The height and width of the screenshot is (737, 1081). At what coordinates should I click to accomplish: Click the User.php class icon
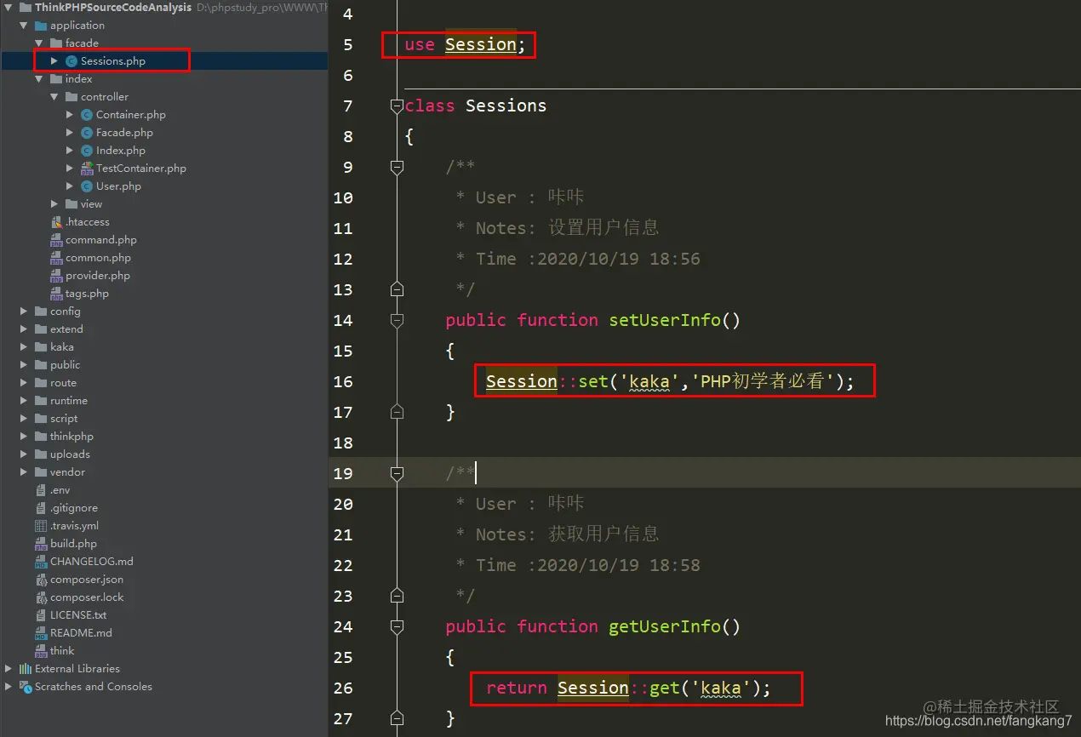(x=87, y=186)
